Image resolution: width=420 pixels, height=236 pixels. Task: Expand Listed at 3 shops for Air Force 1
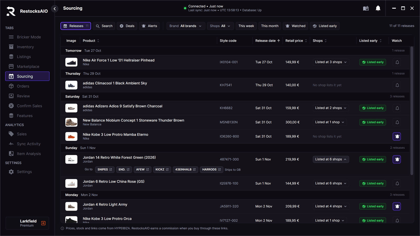click(331, 62)
